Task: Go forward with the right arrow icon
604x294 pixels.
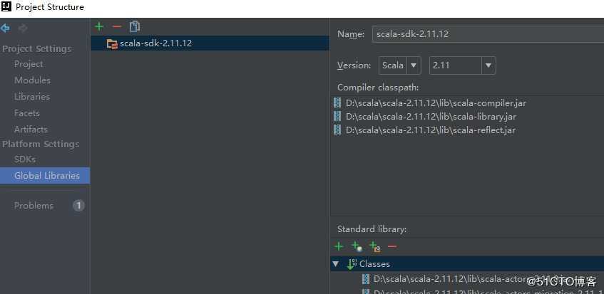Action: (23, 28)
